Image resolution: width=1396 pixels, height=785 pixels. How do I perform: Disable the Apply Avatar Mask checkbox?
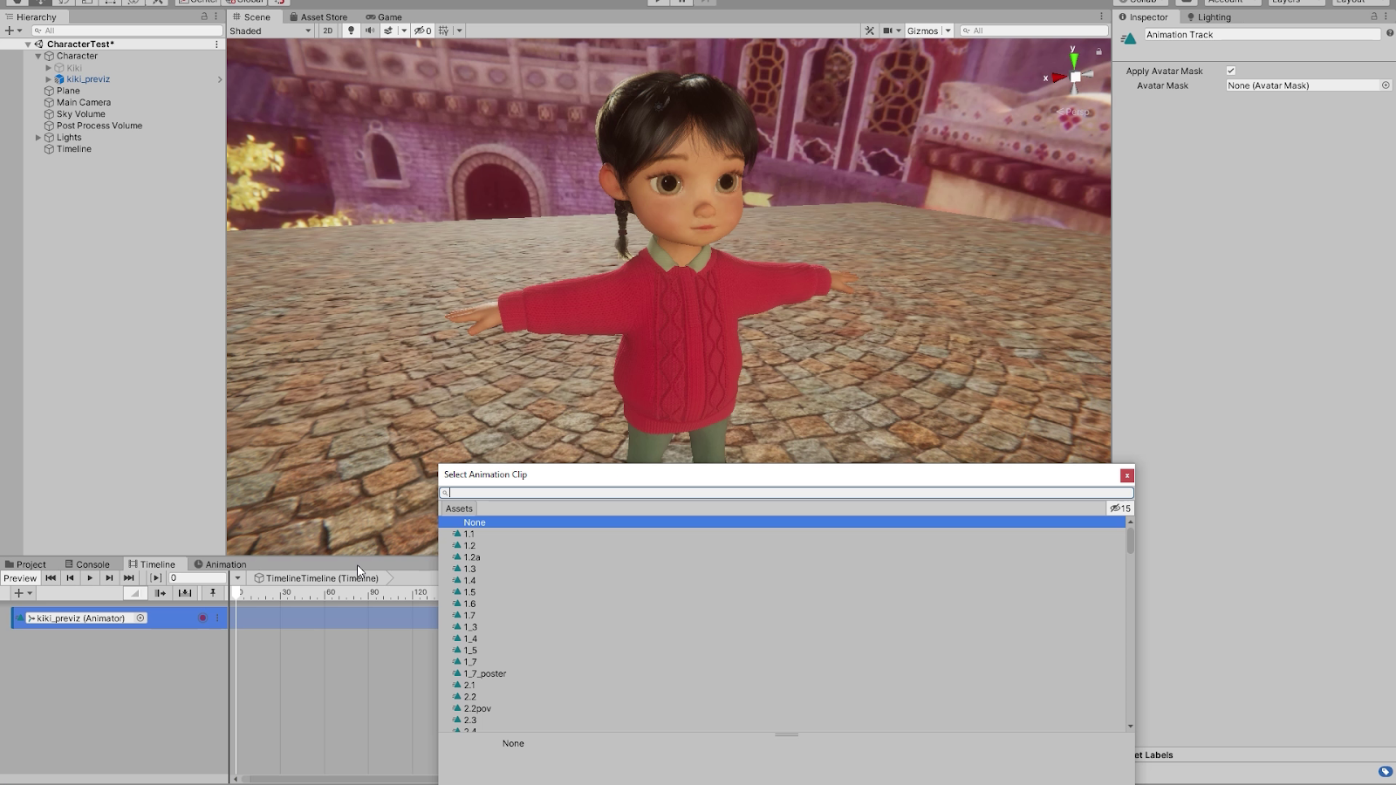coord(1230,71)
